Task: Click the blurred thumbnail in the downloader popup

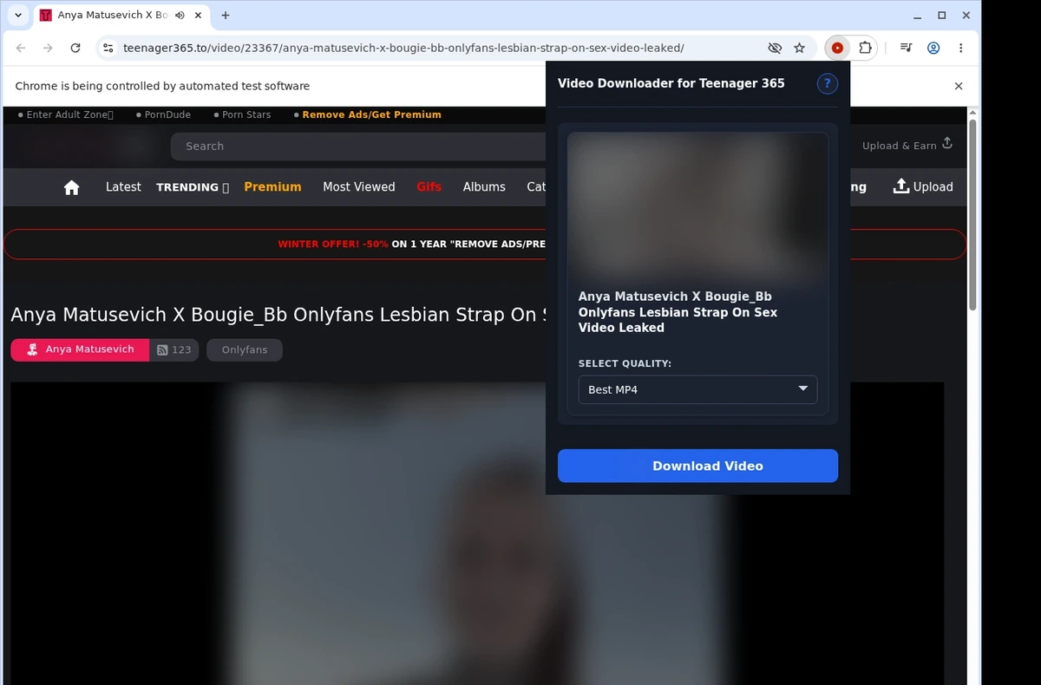Action: [x=697, y=209]
